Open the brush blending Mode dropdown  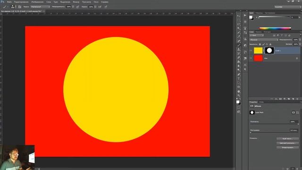(40, 7)
